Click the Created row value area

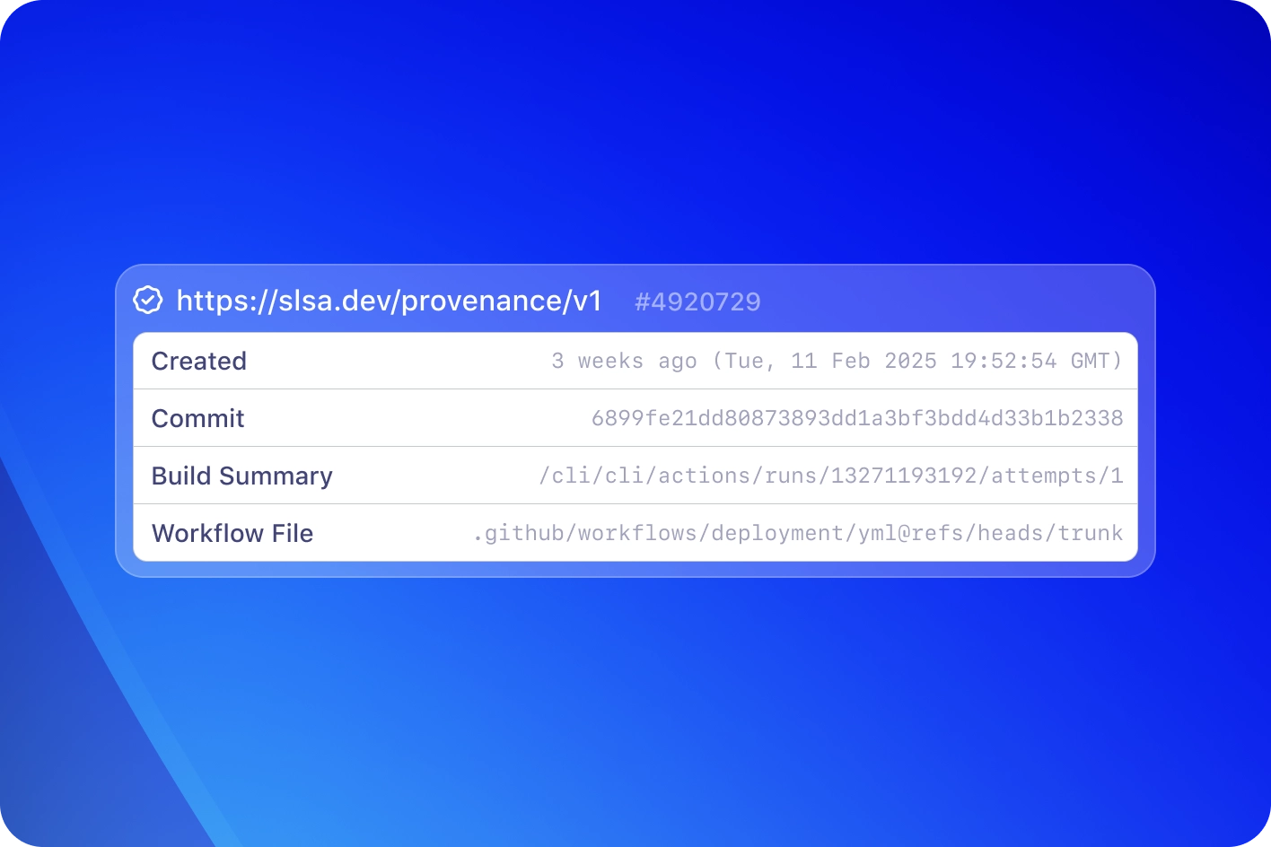click(837, 361)
